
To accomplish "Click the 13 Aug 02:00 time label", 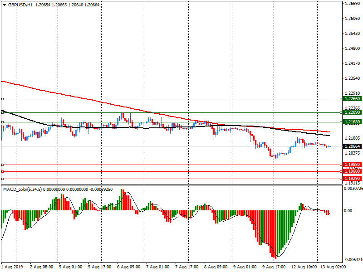I will tap(333, 267).
